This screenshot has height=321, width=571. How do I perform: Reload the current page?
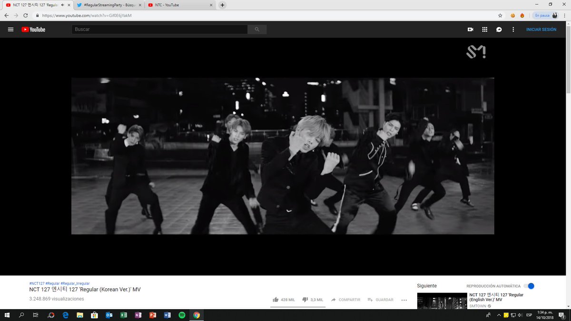[26, 15]
